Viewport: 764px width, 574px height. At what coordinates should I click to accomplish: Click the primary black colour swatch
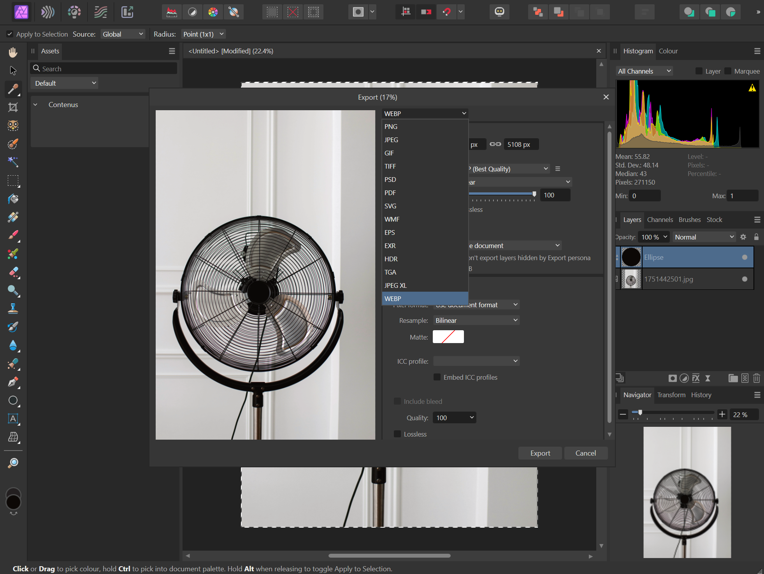tap(13, 502)
